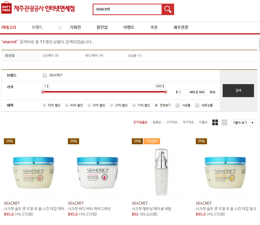Open pomegranate body butter product image
The width and height of the screenshot is (260, 225).
tap(97, 173)
